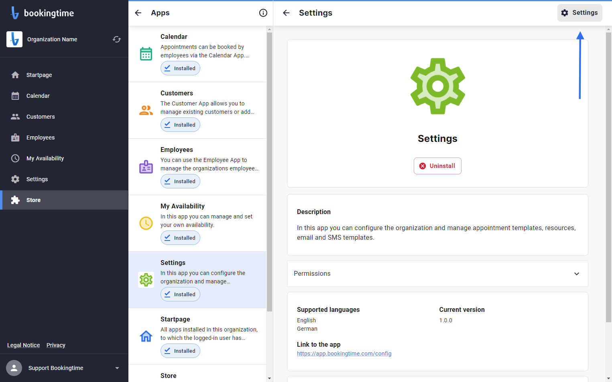Go to Customers in the sidebar
Screen dimensions: 612x382
point(64,117)
